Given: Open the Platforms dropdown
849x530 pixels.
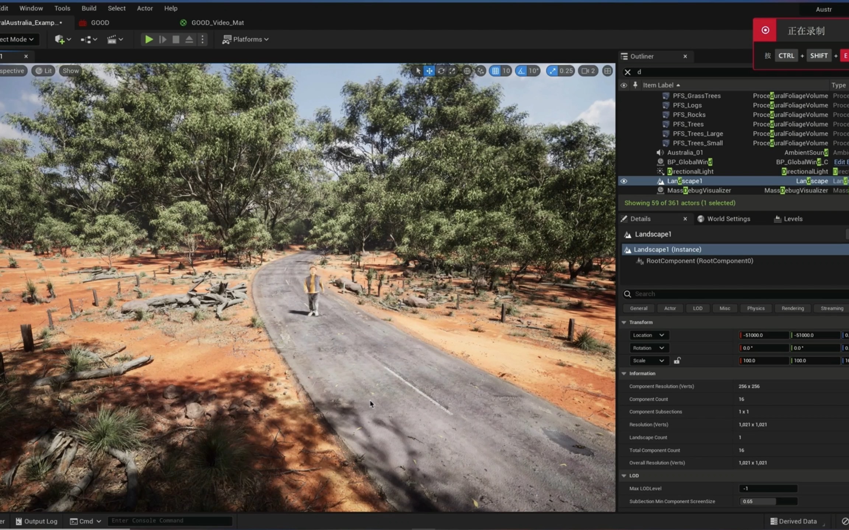Looking at the screenshot, I should [245, 39].
